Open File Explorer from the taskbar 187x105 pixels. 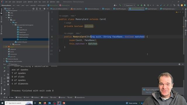[40, 103]
